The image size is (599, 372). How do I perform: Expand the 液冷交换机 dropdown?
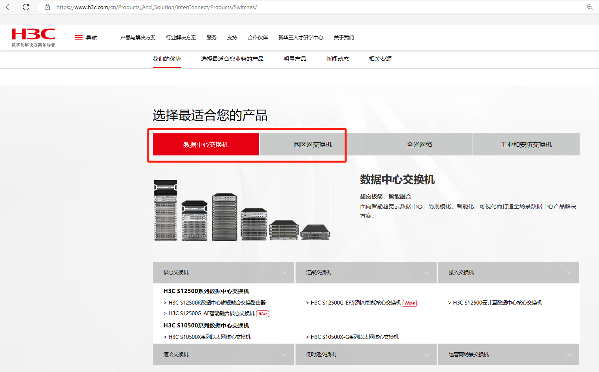point(223,354)
